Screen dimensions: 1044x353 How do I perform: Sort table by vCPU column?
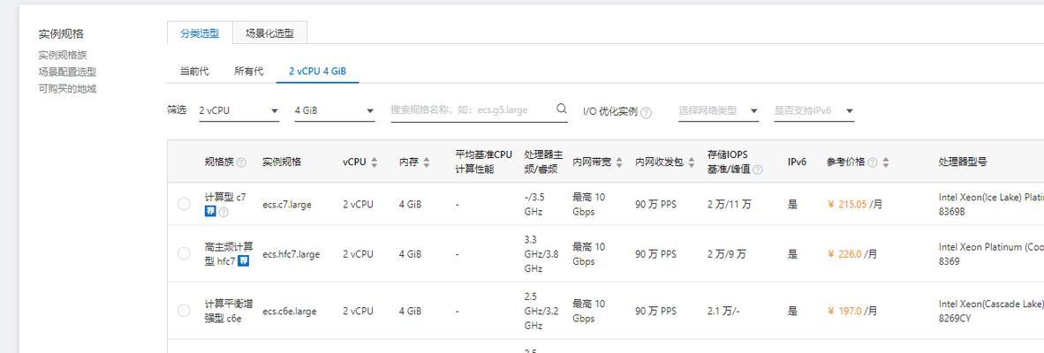point(374,162)
